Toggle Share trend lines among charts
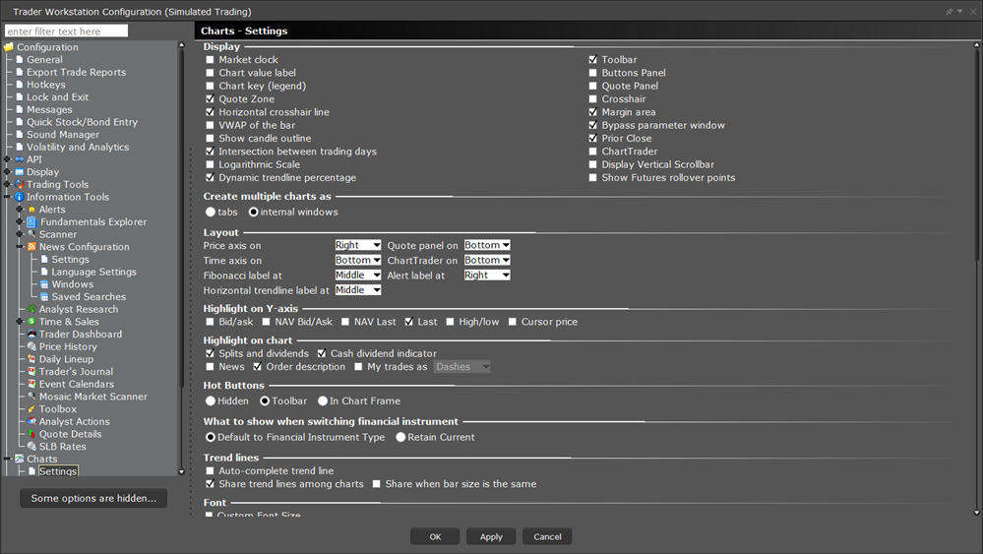The height and width of the screenshot is (554, 983). [210, 484]
